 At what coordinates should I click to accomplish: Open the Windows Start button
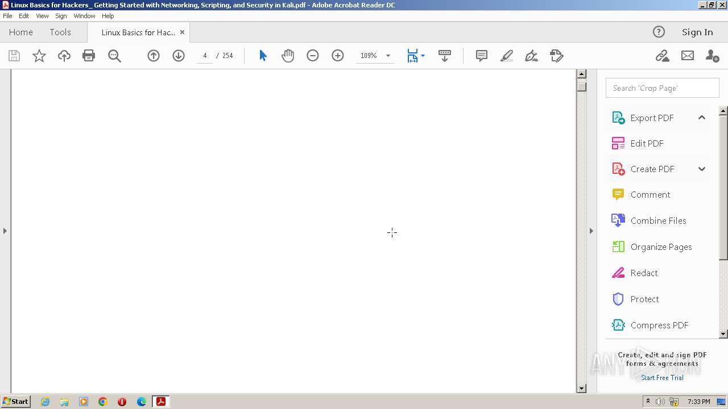[15, 402]
